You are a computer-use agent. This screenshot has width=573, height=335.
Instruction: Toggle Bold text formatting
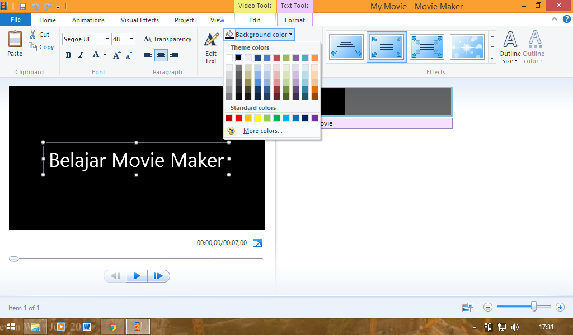[68, 55]
